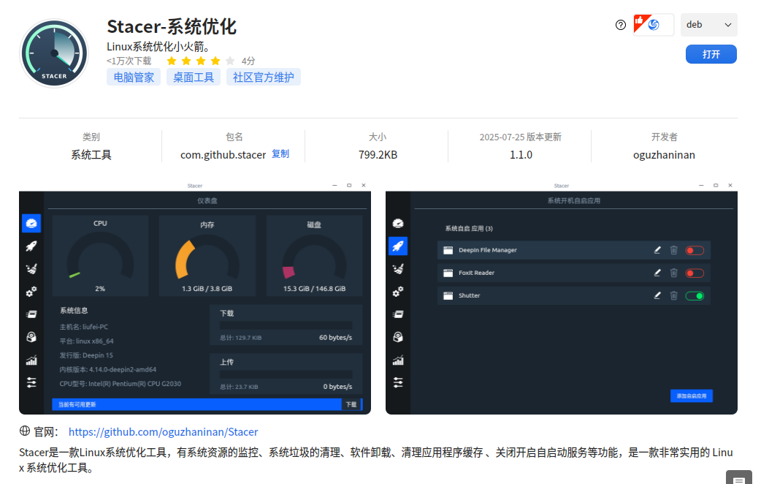Toggle the Deepin File Manager startup switch
The width and height of the screenshot is (761, 484).
pos(695,250)
